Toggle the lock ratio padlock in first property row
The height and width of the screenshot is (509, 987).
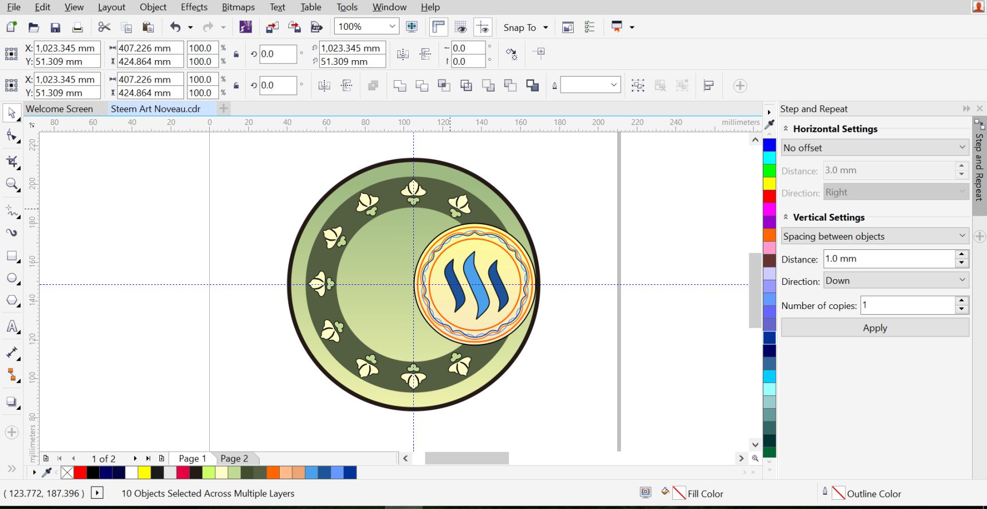236,54
